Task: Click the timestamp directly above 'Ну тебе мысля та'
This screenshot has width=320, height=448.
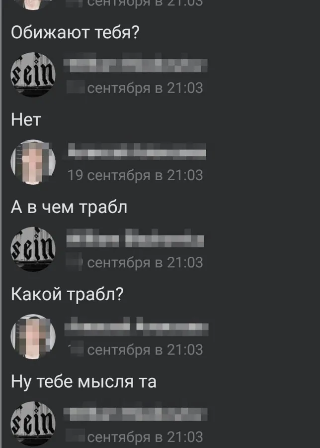Action: click(x=135, y=350)
